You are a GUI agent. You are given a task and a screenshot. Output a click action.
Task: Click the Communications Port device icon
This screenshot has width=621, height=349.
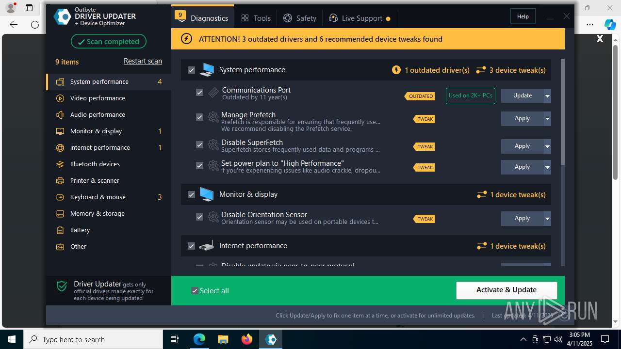click(213, 93)
